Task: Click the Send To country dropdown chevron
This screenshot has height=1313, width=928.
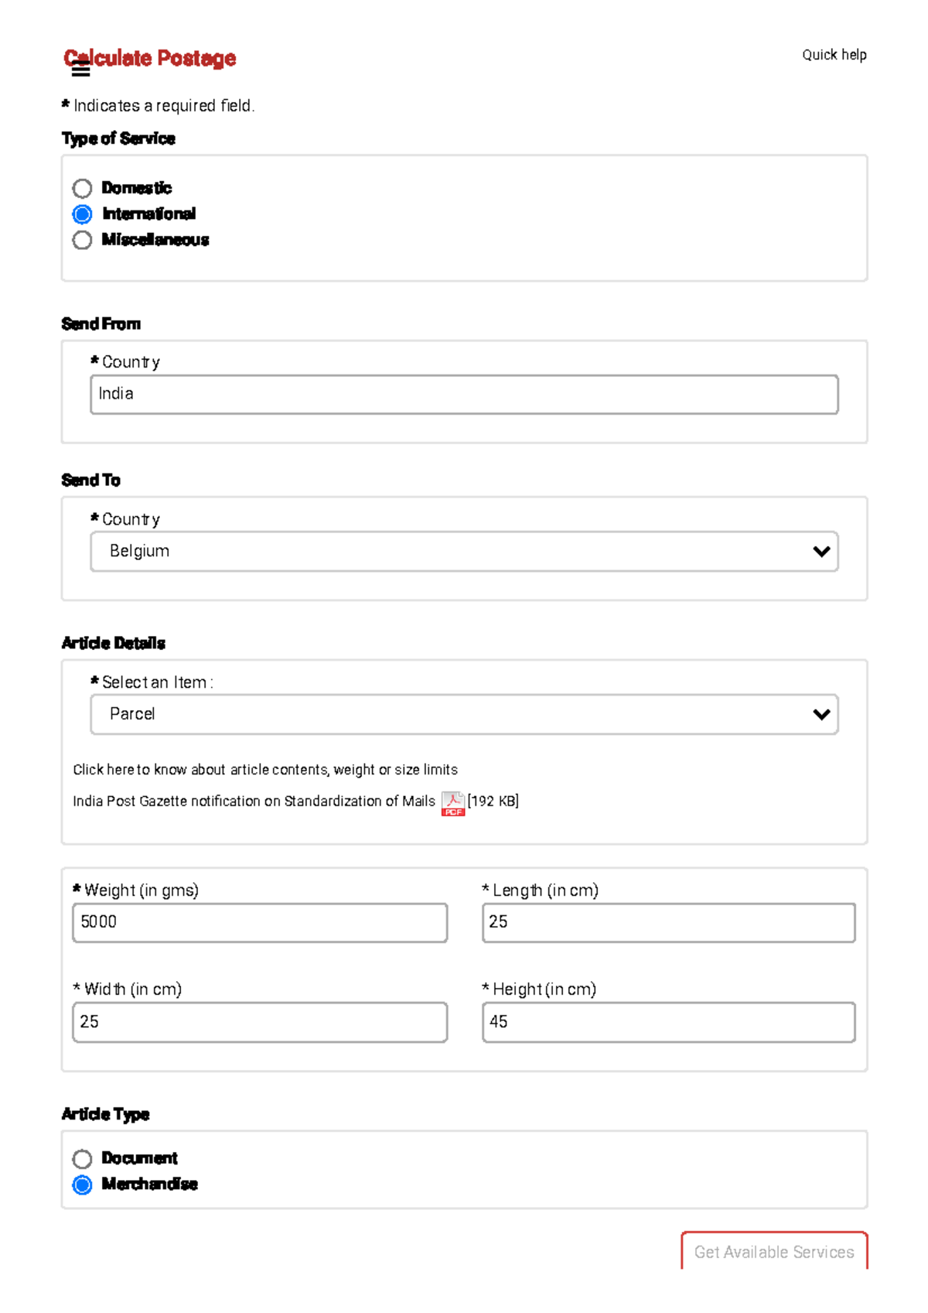Action: 820,551
